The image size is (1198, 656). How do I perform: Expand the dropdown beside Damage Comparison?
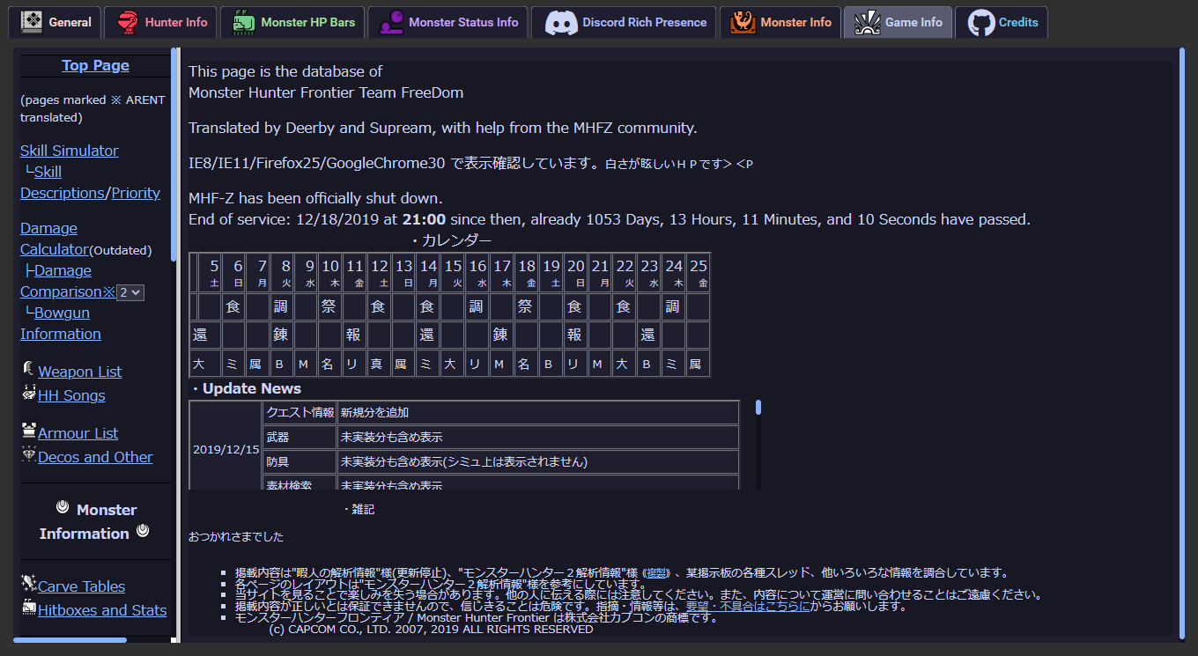point(130,292)
